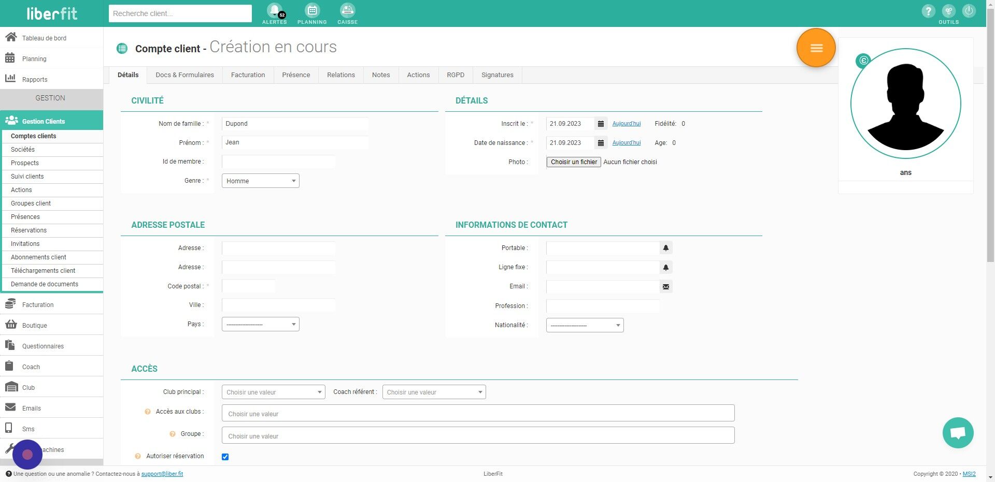Expand the Genre dropdown
Screen dimensions: 995x482
coord(260,181)
